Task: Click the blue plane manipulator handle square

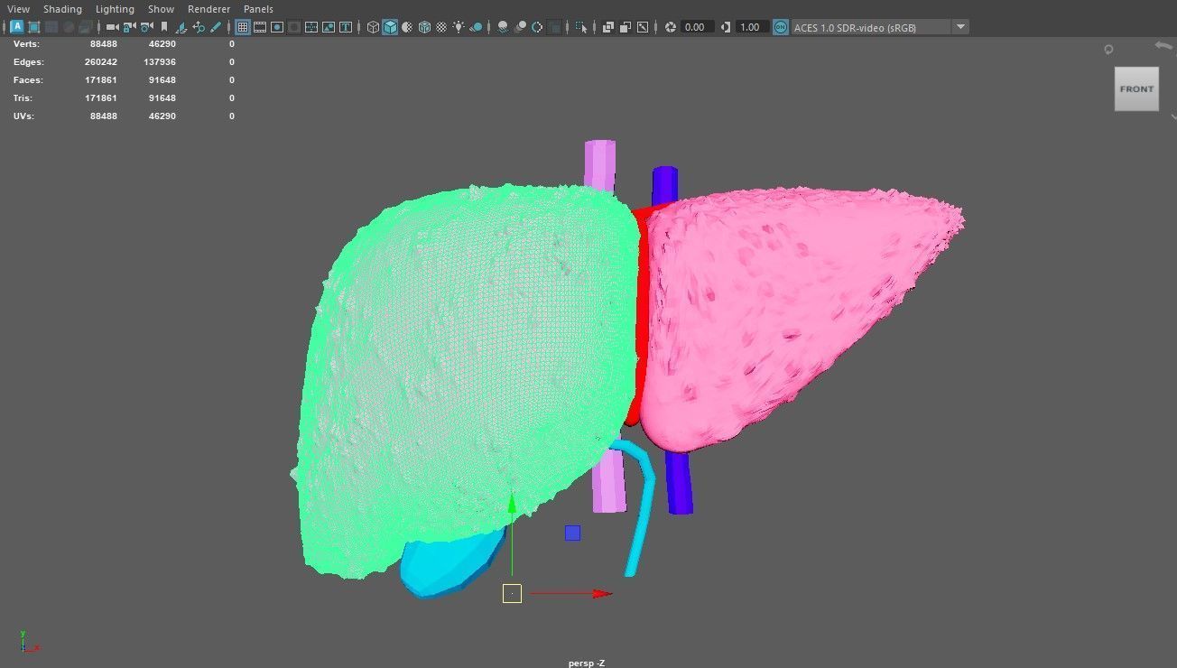Action: [572, 533]
